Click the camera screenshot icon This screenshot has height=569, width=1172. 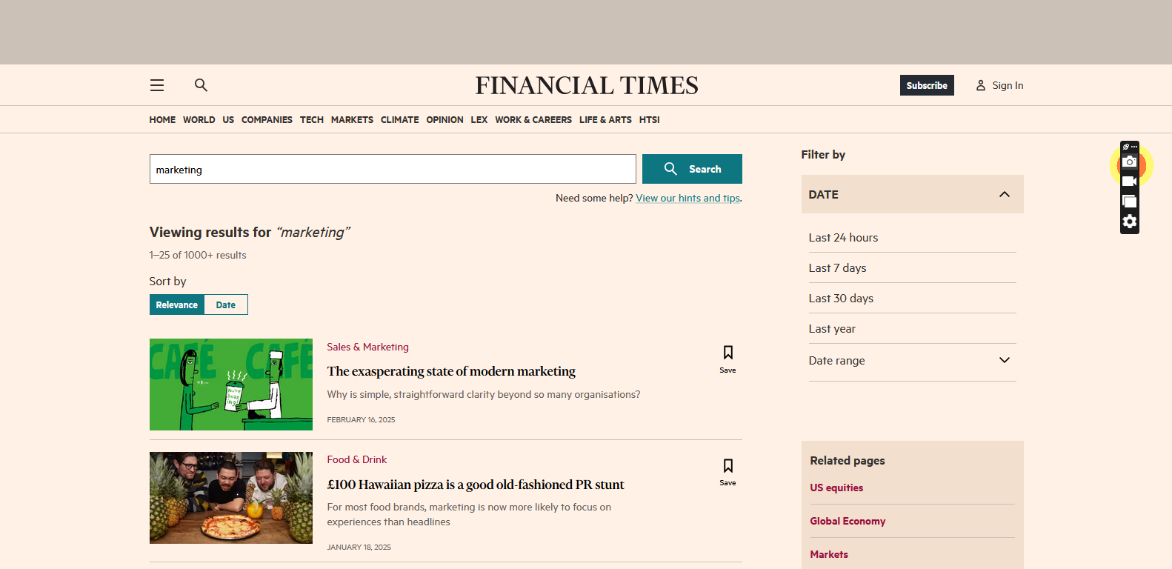coord(1129,162)
